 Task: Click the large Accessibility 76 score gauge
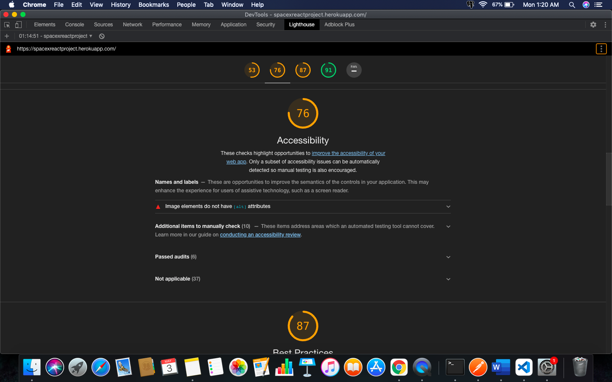[x=303, y=113]
